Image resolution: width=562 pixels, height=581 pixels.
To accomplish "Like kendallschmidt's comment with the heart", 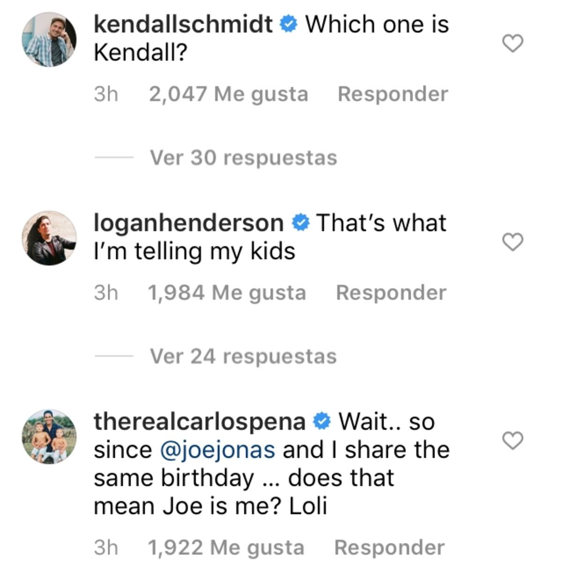I will point(512,44).
